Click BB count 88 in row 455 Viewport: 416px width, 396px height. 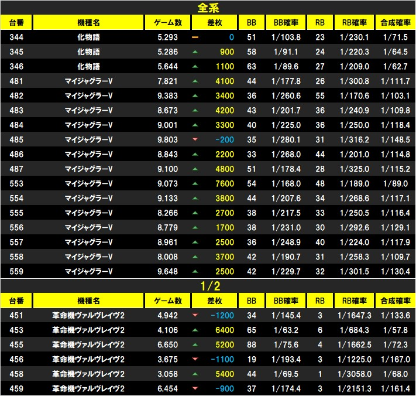click(252, 344)
